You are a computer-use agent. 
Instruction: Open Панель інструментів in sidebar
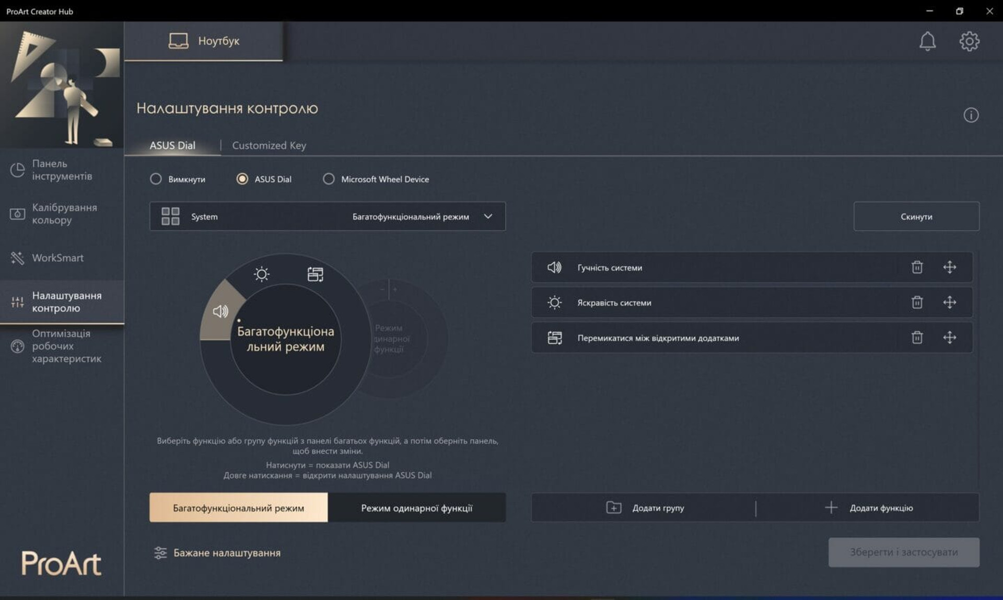pyautogui.click(x=62, y=170)
